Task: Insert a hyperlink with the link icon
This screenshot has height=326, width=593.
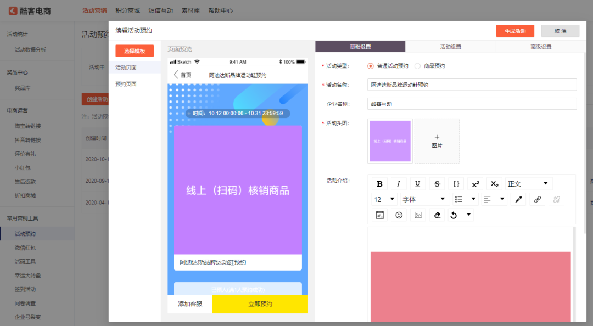Action: (x=538, y=199)
